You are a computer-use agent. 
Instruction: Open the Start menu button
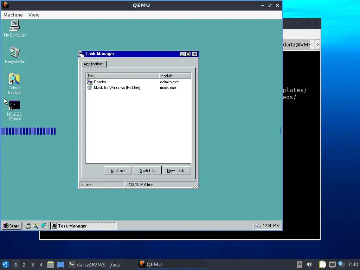click(x=11, y=226)
